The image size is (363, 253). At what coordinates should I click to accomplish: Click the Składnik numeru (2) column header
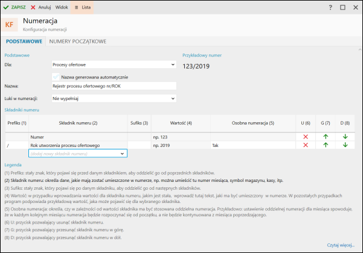pos(78,123)
